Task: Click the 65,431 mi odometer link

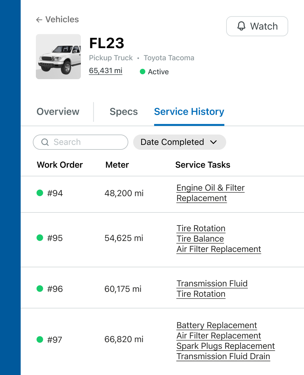Action: pos(106,71)
